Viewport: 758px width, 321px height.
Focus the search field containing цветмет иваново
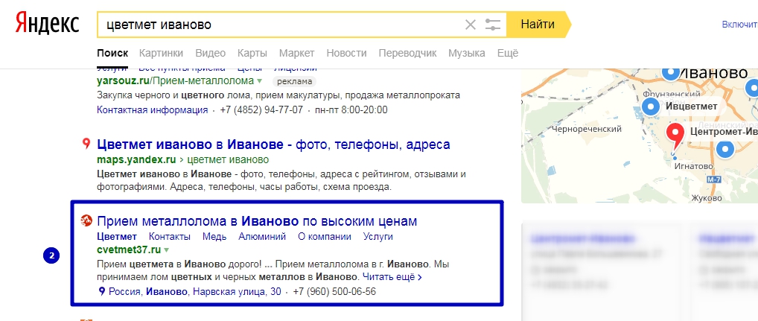tap(281, 25)
